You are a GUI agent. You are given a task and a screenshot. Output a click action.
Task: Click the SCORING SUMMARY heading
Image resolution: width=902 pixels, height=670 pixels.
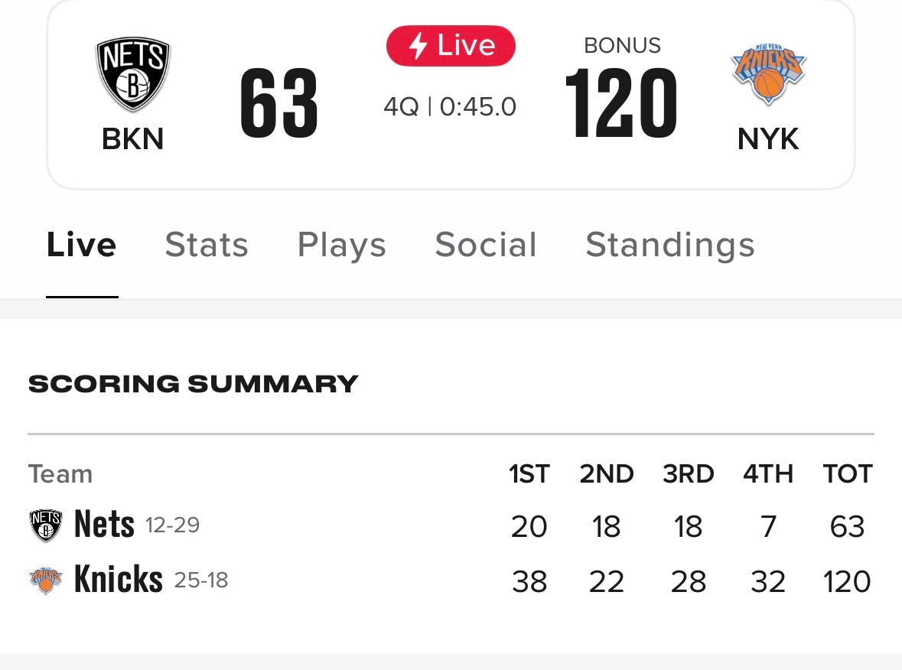point(194,383)
